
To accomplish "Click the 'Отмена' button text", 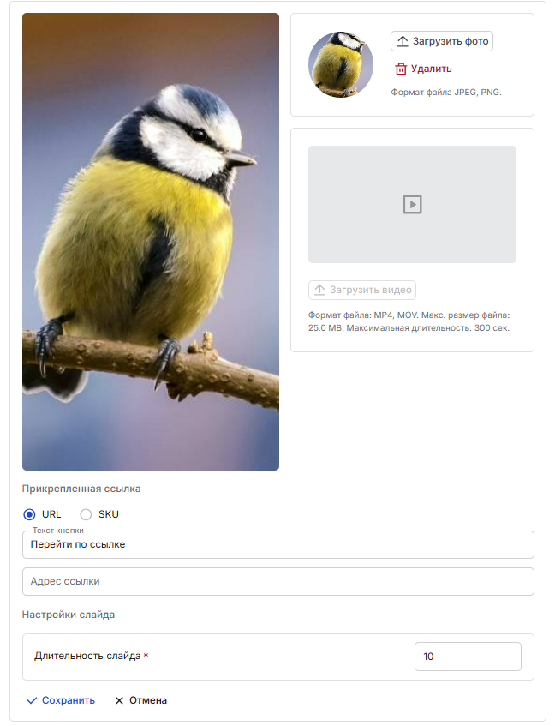I will 148,700.
